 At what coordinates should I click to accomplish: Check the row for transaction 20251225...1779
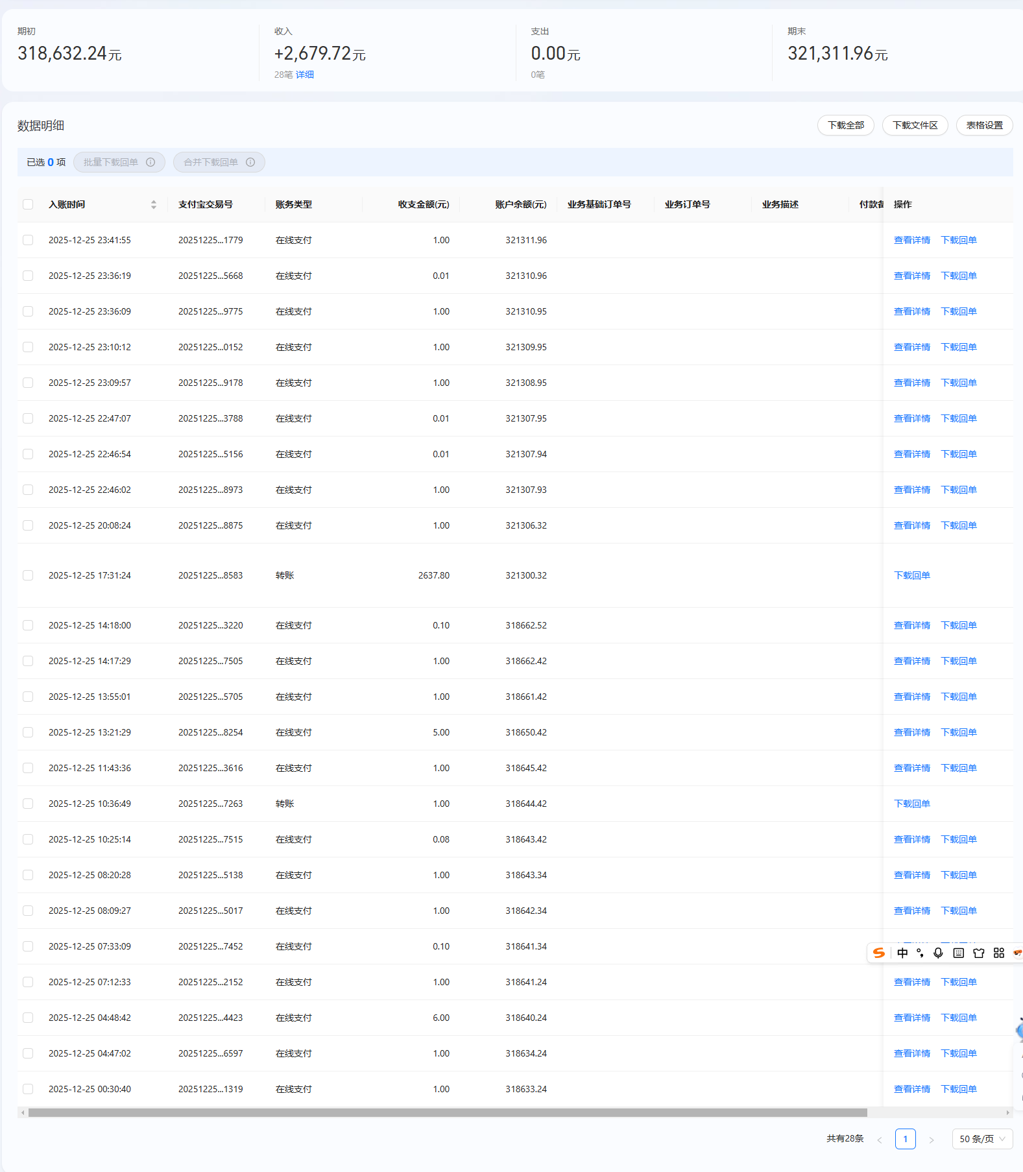tap(28, 240)
